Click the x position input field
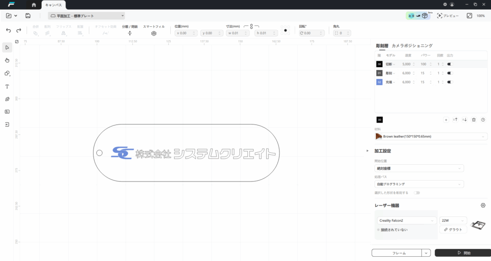This screenshot has width=491, height=261. 186,33
